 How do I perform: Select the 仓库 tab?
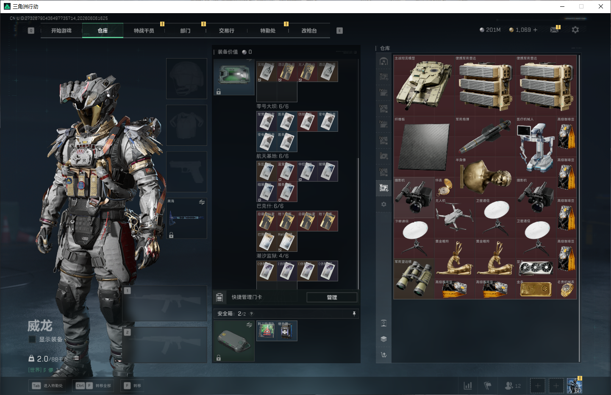[x=103, y=31]
